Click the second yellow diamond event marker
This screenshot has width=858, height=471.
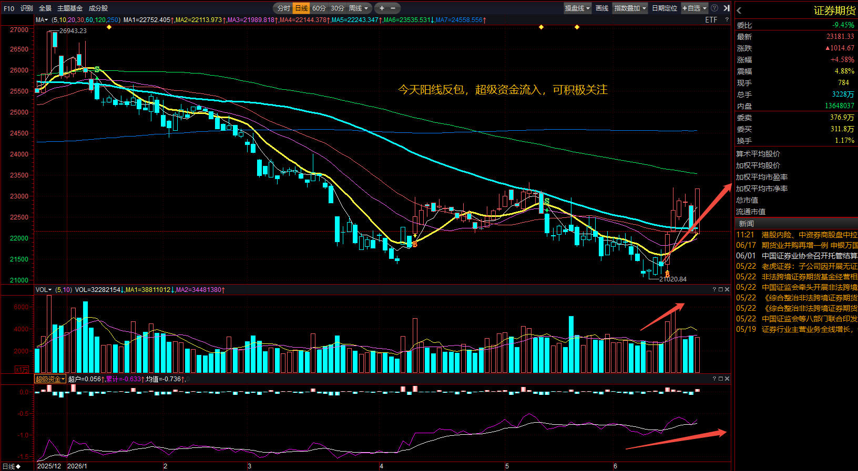point(541,27)
